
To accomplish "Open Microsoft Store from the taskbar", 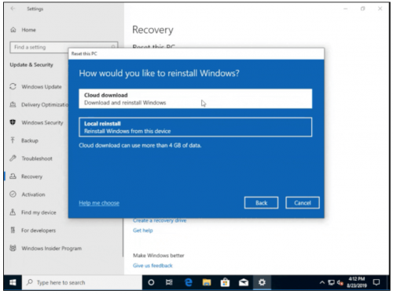I will [x=225, y=282].
